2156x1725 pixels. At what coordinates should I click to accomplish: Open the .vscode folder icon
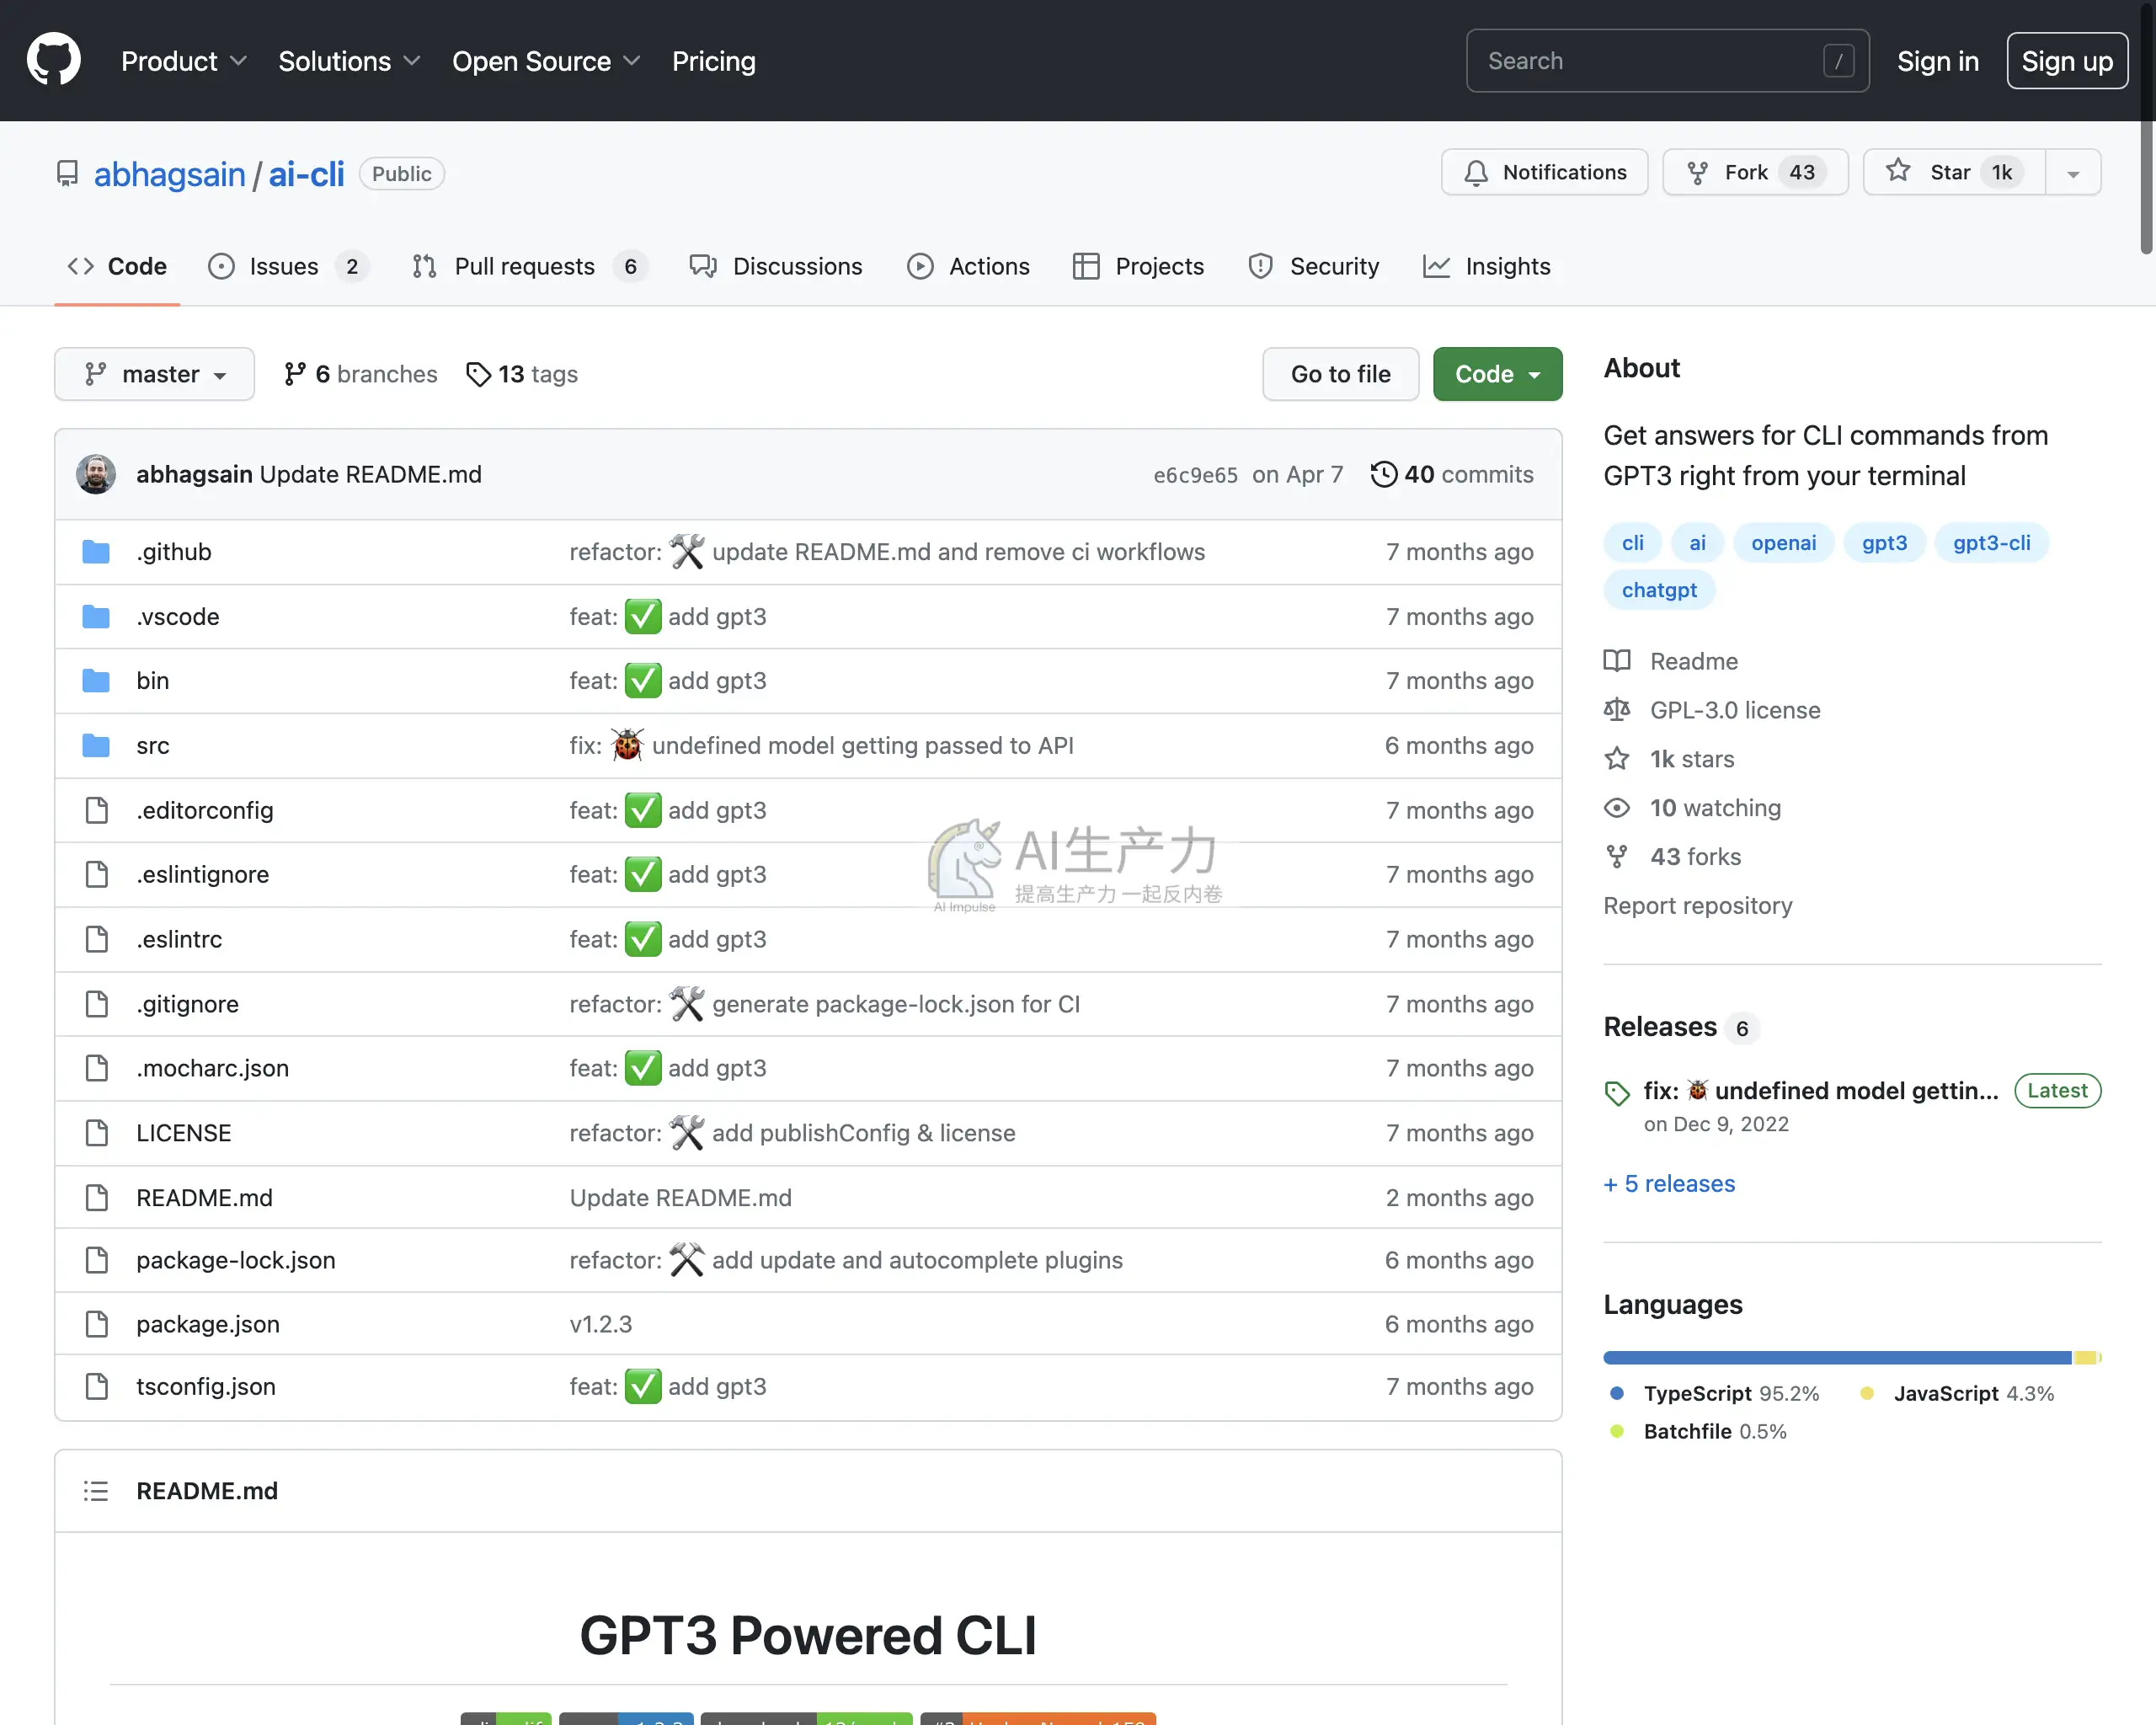click(96, 617)
